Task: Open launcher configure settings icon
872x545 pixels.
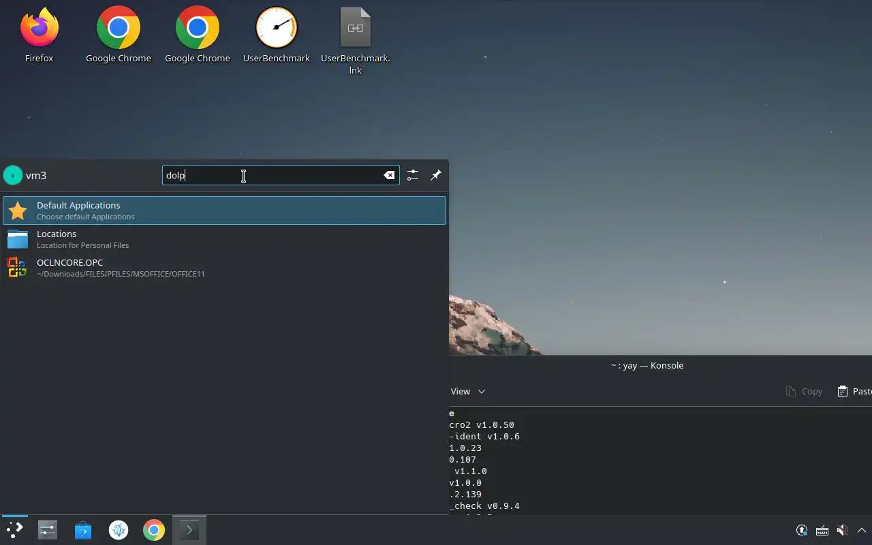Action: point(413,175)
